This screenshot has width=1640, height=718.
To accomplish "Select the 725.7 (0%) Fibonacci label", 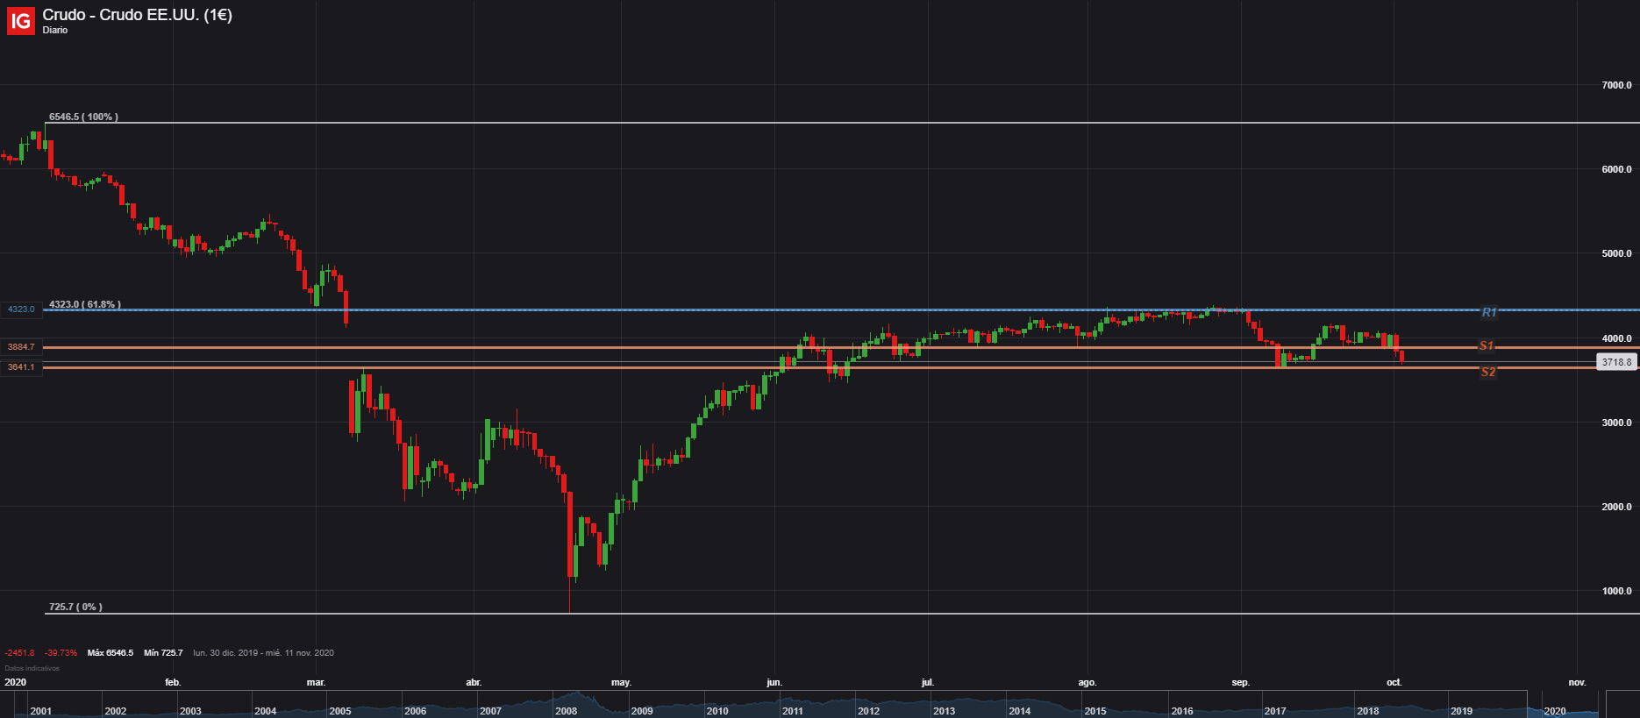I will (x=75, y=607).
